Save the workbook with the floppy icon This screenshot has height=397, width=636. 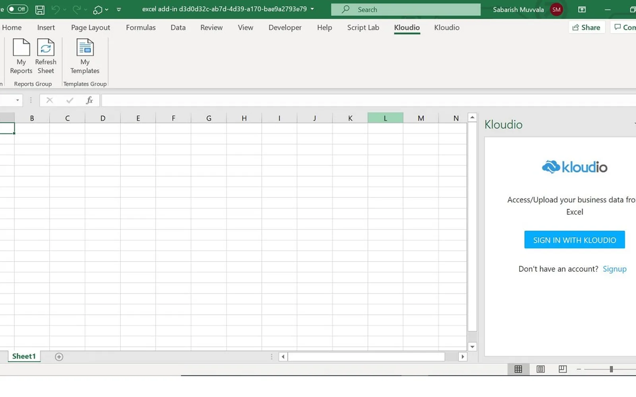40,10
